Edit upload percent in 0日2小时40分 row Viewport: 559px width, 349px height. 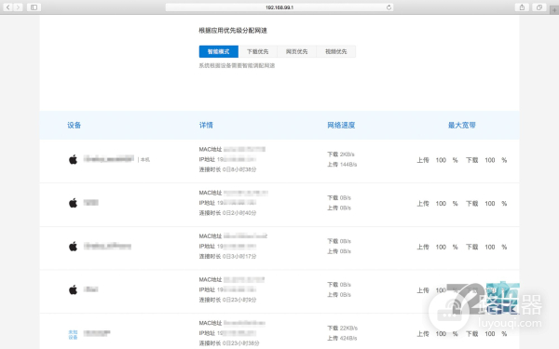441,203
